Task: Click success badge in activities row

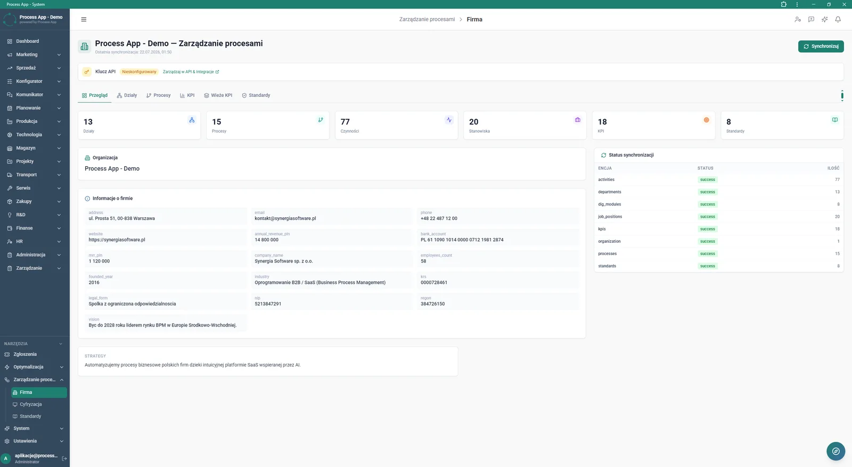Action: click(707, 180)
